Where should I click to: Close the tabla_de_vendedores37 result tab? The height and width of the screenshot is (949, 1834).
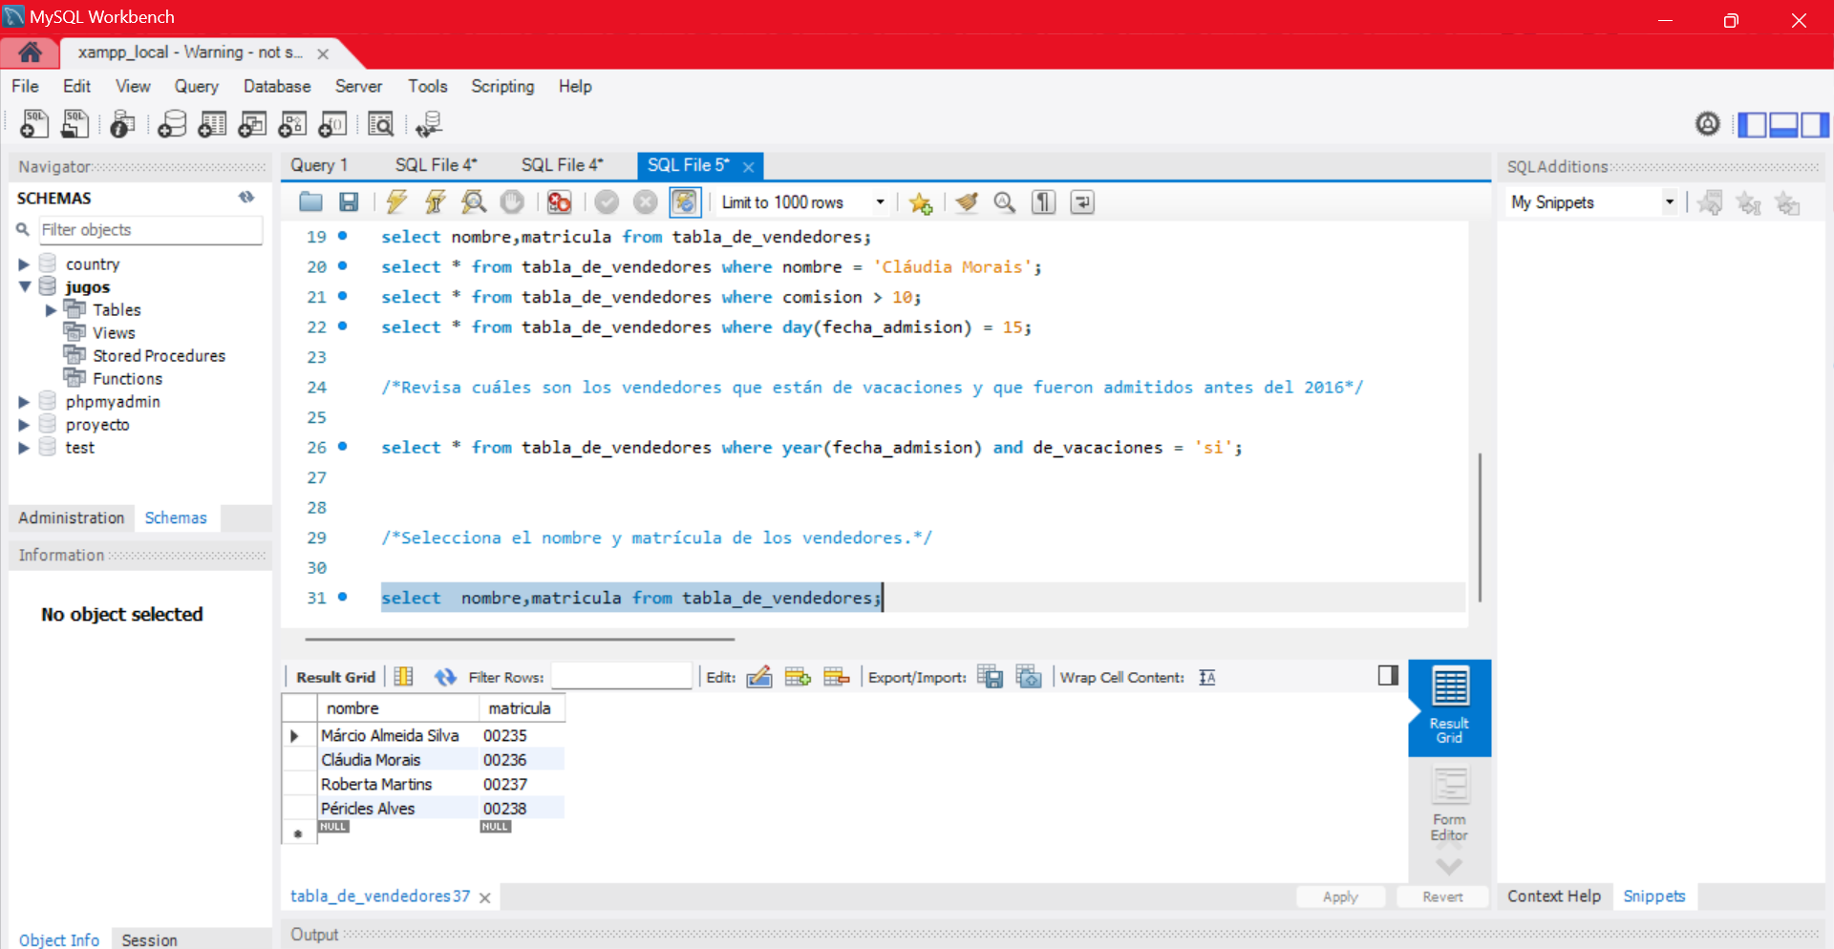pyautogui.click(x=485, y=897)
